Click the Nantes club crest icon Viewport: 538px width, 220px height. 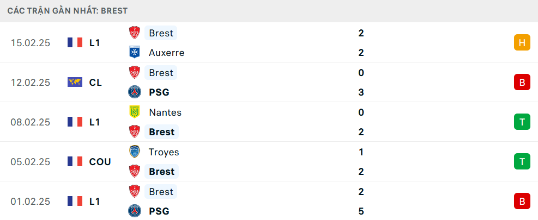coord(134,112)
